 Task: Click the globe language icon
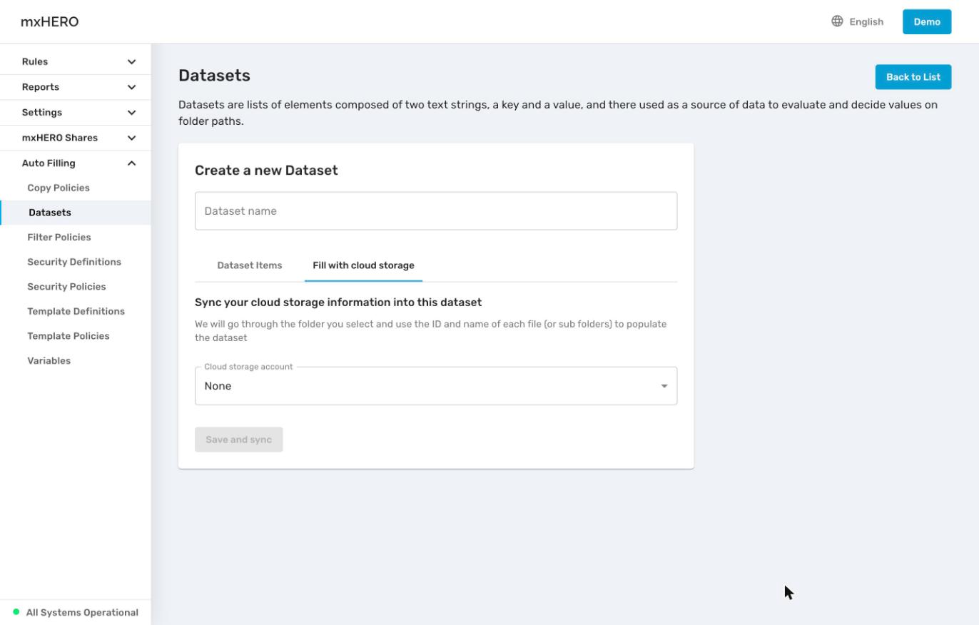pyautogui.click(x=837, y=21)
